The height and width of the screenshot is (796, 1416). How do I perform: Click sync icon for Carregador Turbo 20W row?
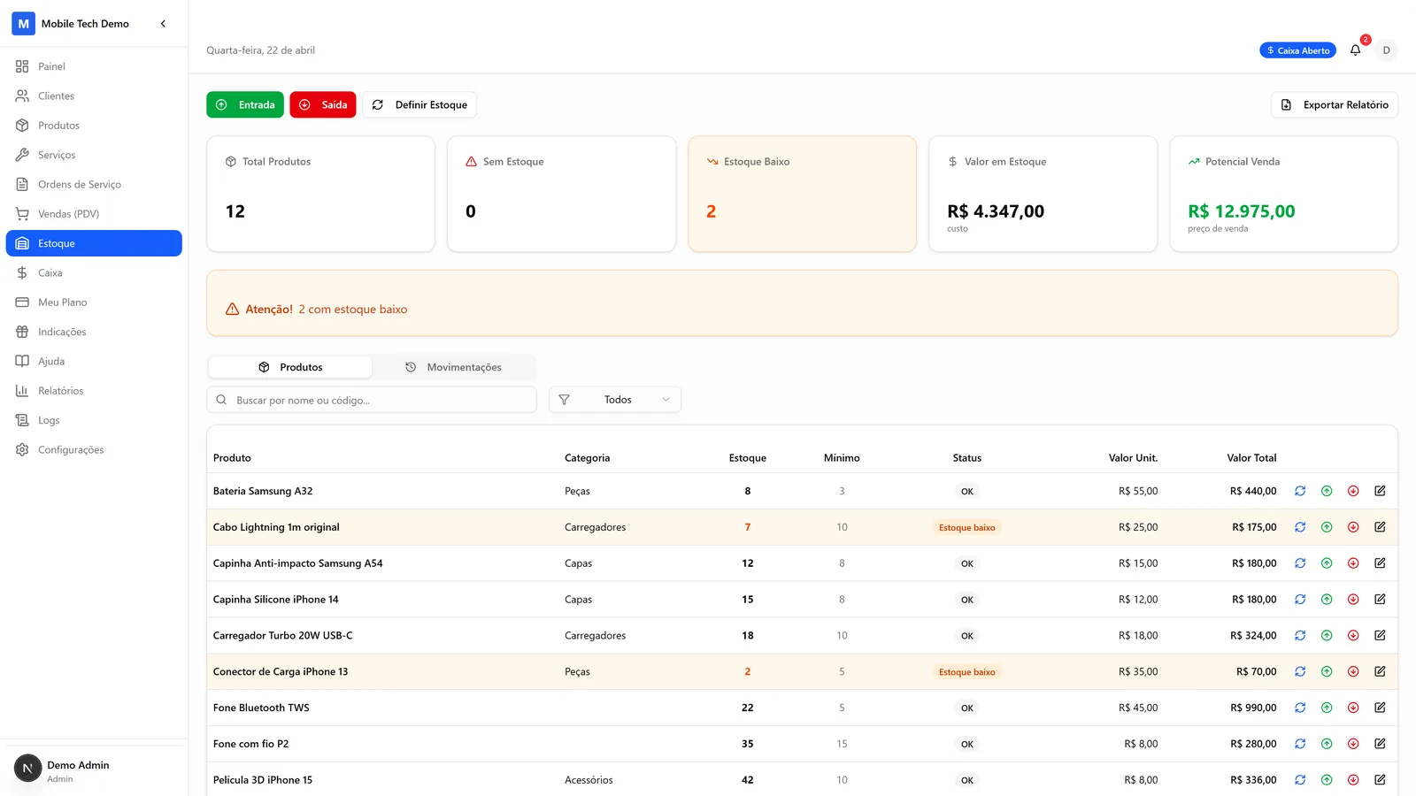(1300, 636)
